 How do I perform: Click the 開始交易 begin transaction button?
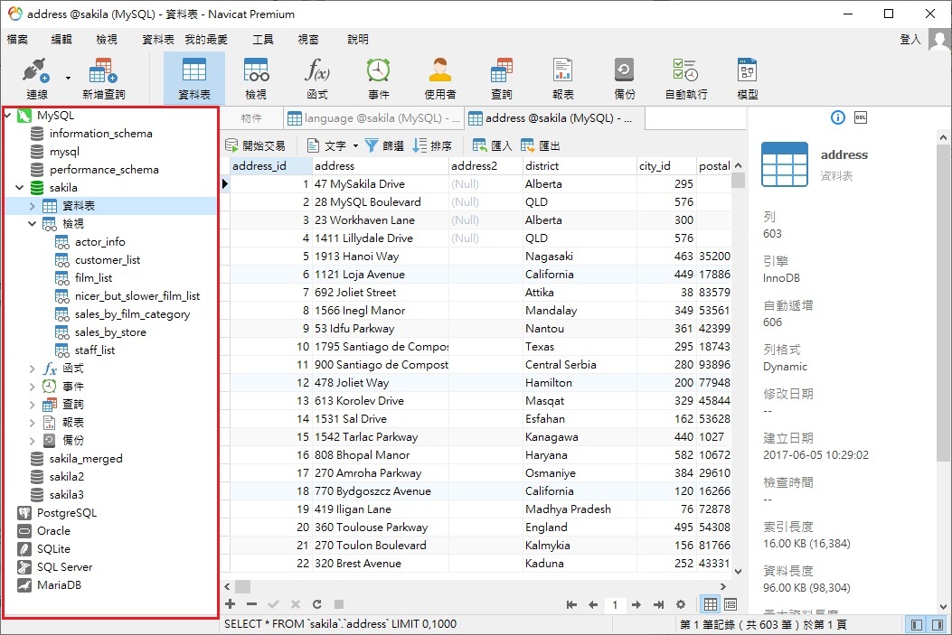[x=255, y=145]
